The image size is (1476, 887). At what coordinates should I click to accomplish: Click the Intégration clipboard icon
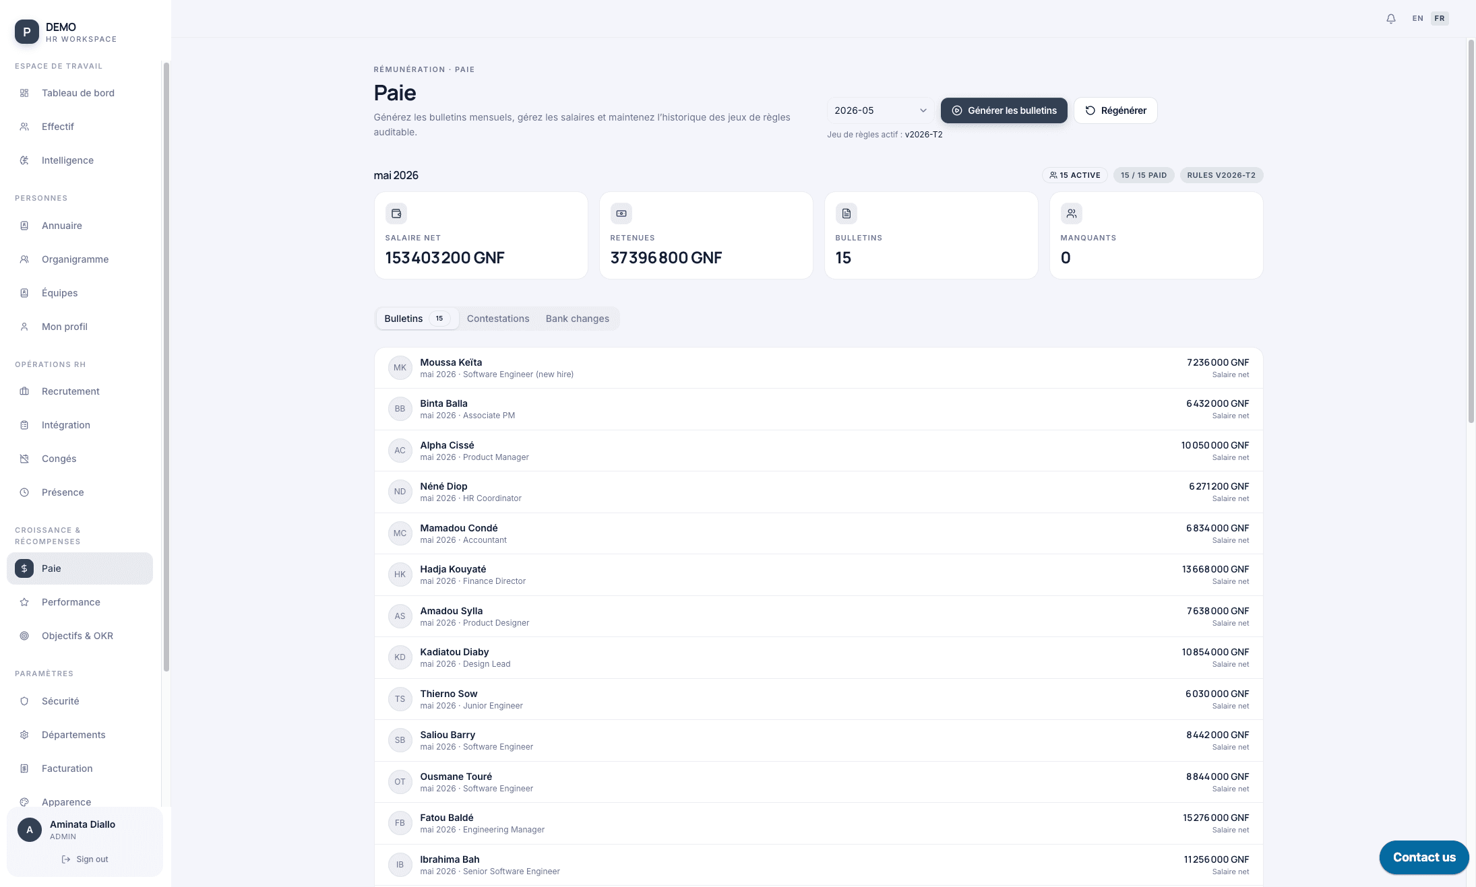click(x=24, y=425)
